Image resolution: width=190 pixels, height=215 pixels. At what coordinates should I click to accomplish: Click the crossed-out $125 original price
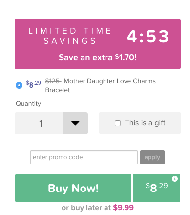click(x=53, y=81)
